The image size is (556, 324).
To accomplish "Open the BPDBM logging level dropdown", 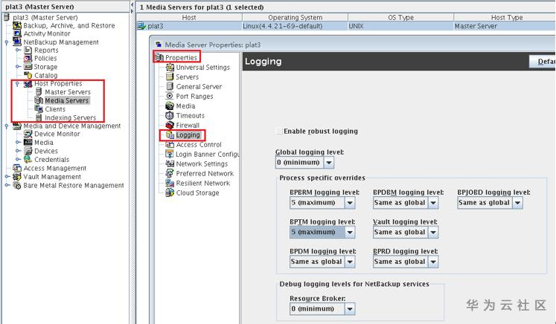I will pyautogui.click(x=433, y=203).
